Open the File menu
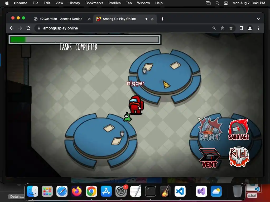270x202 pixels. coord(36,3)
